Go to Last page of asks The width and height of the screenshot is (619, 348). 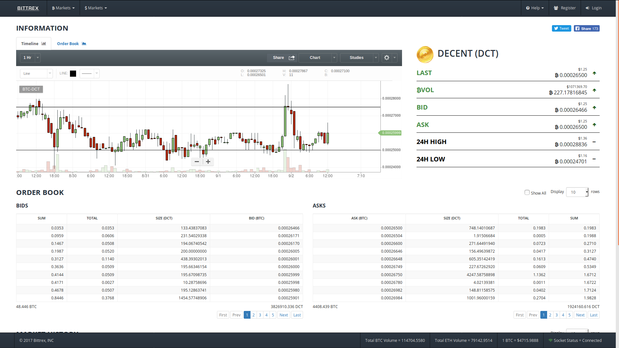pos(594,315)
